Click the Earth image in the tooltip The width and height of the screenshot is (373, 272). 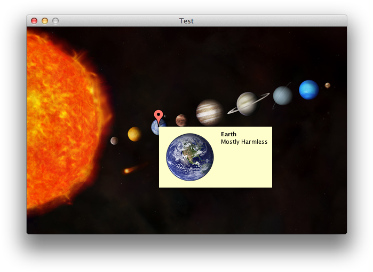[x=190, y=157]
